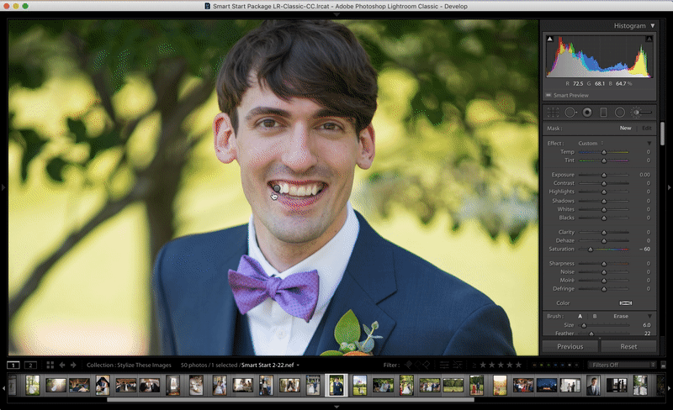Click the Exposure slider handle
The width and height of the screenshot is (673, 410).
604,175
